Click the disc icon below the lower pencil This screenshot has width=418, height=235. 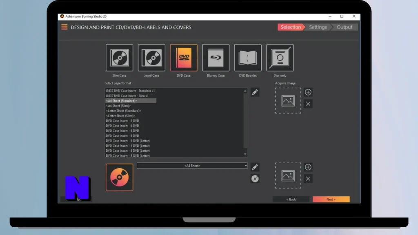point(255,179)
